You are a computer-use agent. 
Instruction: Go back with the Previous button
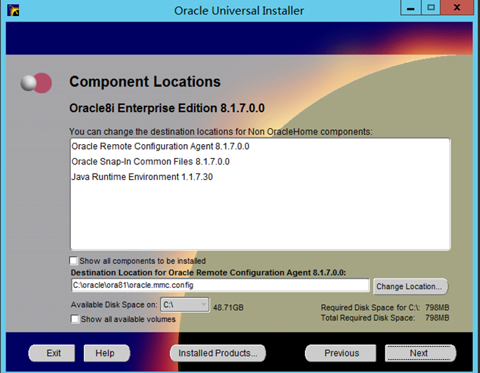[341, 353]
